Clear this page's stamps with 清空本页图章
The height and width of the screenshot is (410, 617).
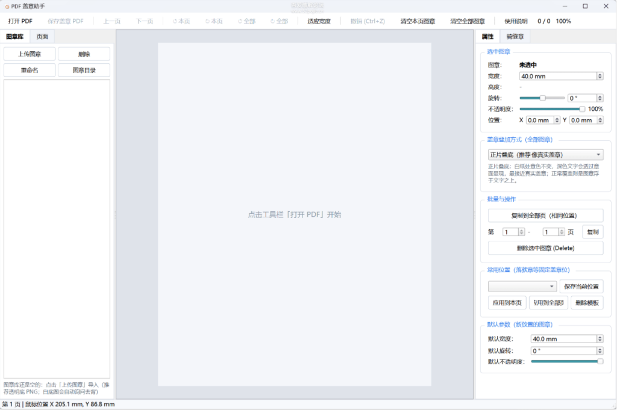(x=418, y=21)
